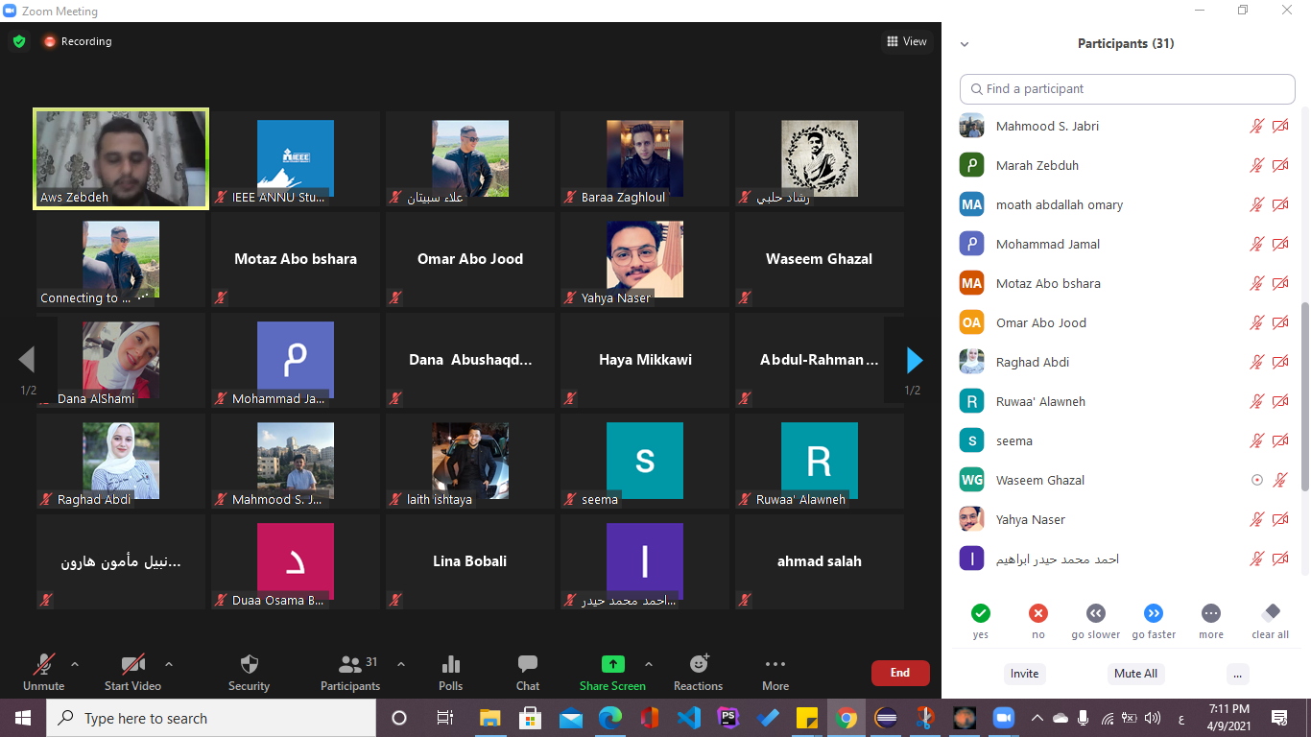
Task: Select Dana AlShami video tile
Action: [121, 360]
